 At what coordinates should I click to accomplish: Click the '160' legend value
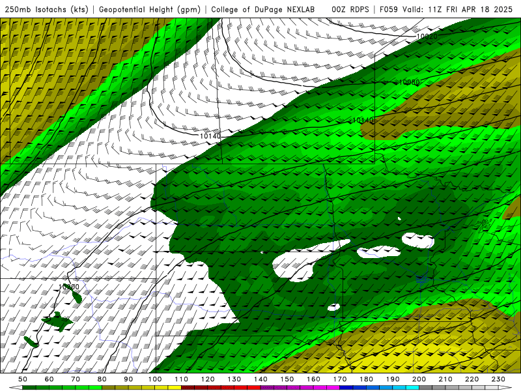click(313, 379)
